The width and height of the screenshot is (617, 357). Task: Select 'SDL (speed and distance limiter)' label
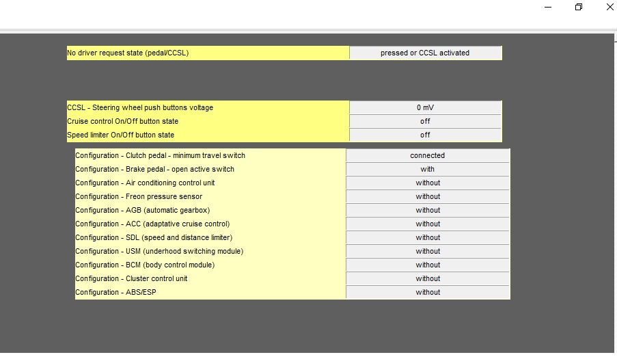[154, 237]
